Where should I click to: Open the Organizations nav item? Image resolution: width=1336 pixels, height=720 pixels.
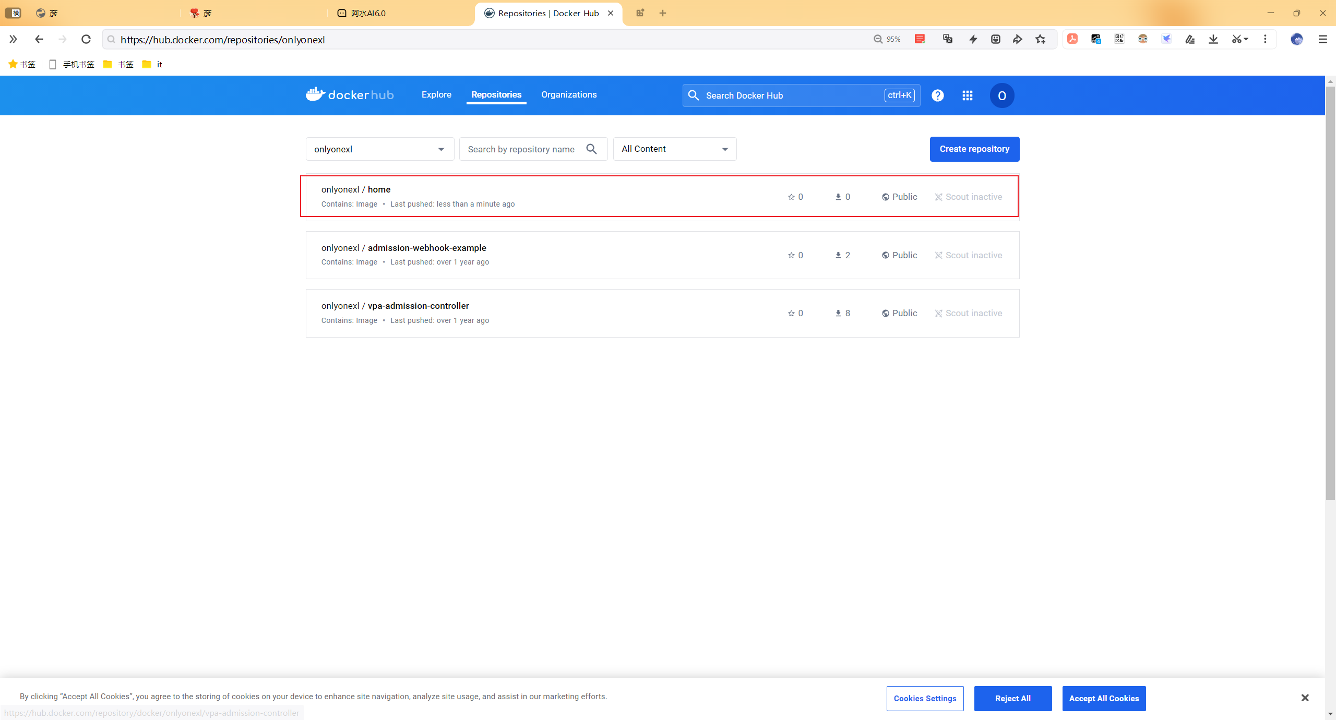tap(569, 94)
